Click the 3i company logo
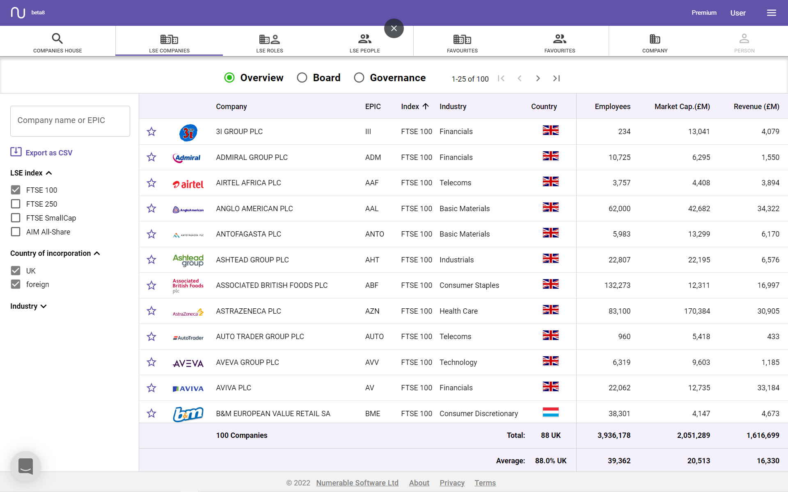788x492 pixels. (188, 132)
